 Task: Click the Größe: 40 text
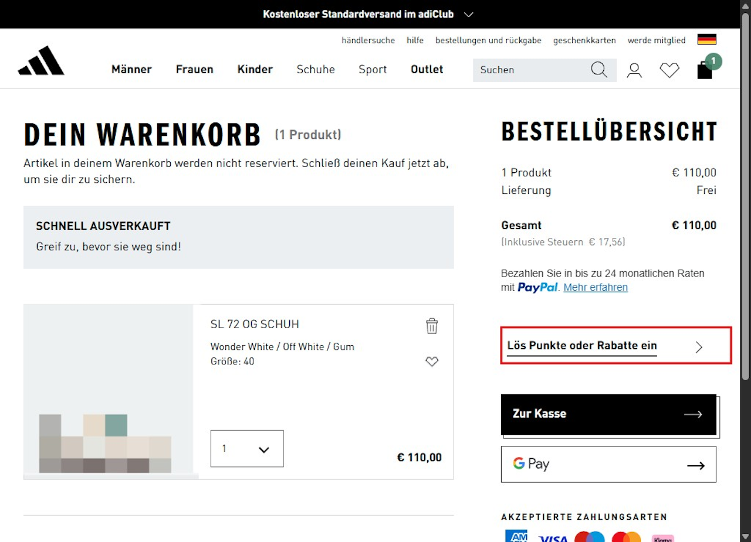(x=232, y=362)
